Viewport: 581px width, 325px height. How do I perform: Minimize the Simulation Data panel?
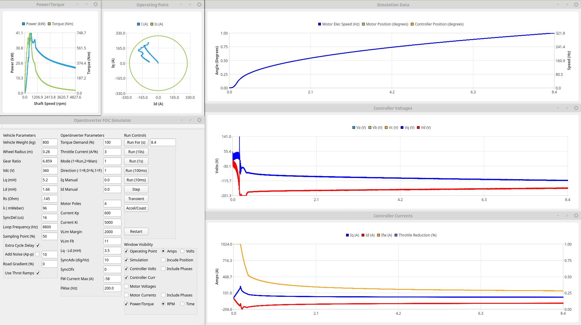558,5
